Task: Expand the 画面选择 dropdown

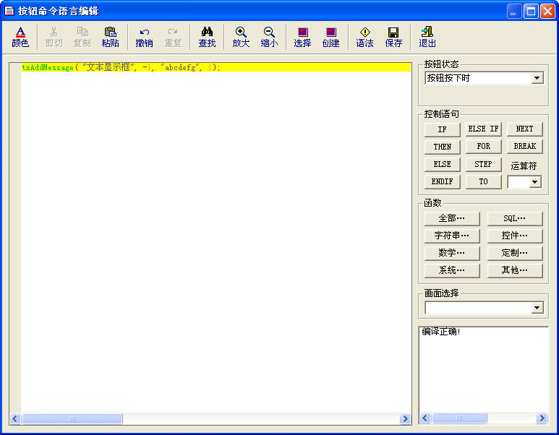Action: click(537, 308)
